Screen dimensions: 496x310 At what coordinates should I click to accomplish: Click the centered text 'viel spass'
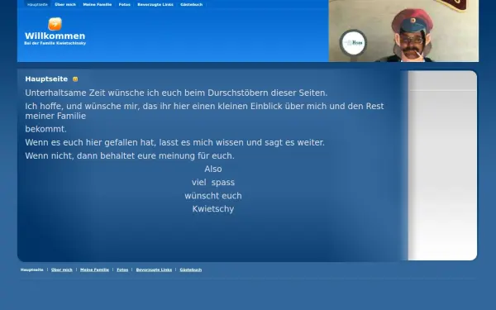coord(213,183)
